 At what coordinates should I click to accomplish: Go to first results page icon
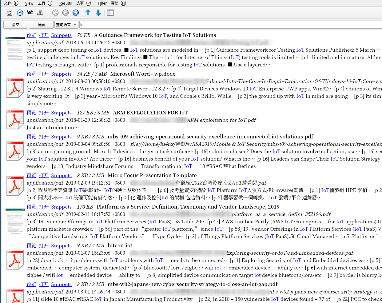(x=55, y=13)
